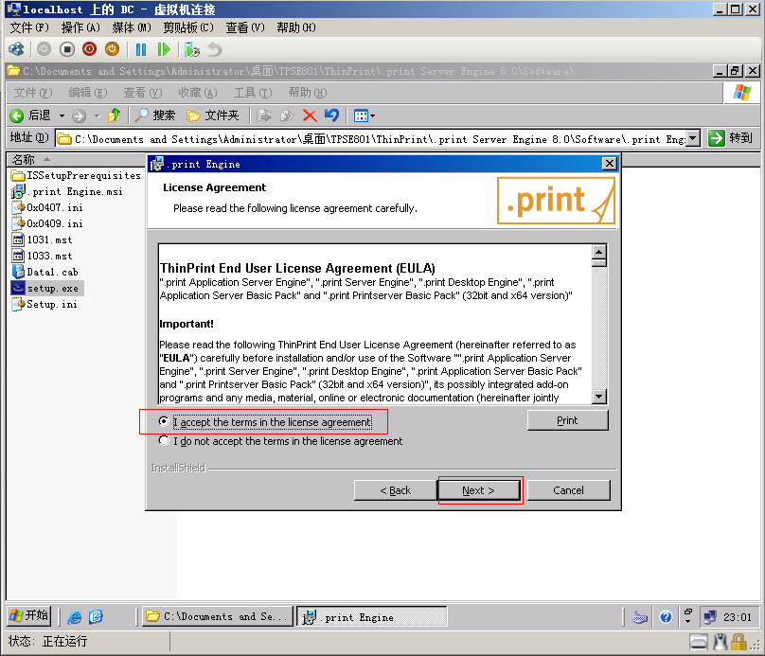Viewport: 765px width, 656px height.
Task: Click the Explorer Back (后退) button
Action: (30, 115)
